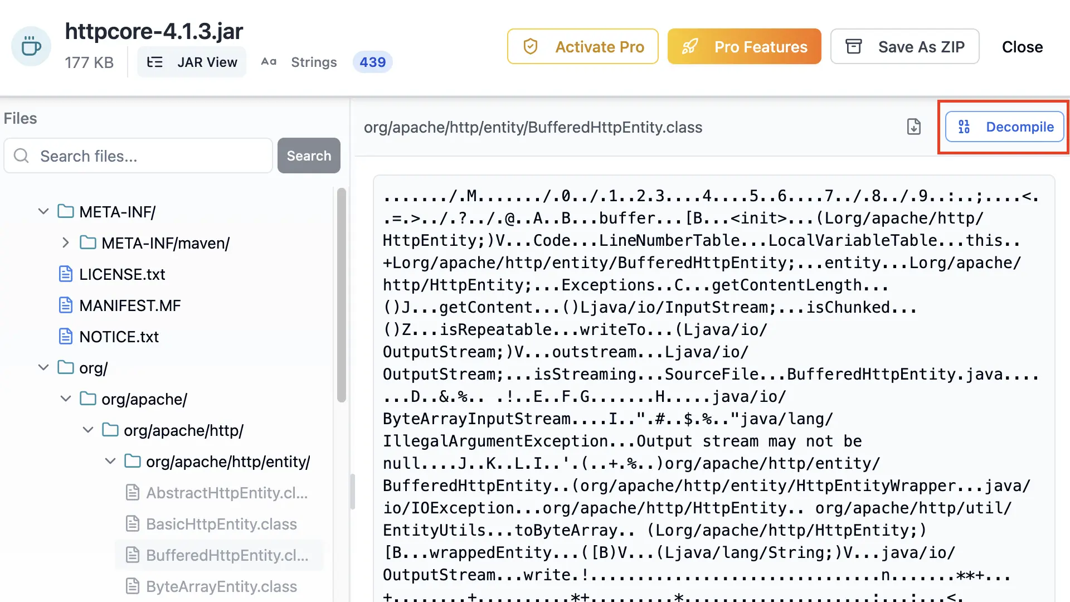1070x602 pixels.
Task: Click the file tree vertical scrollbar
Action: point(342,295)
